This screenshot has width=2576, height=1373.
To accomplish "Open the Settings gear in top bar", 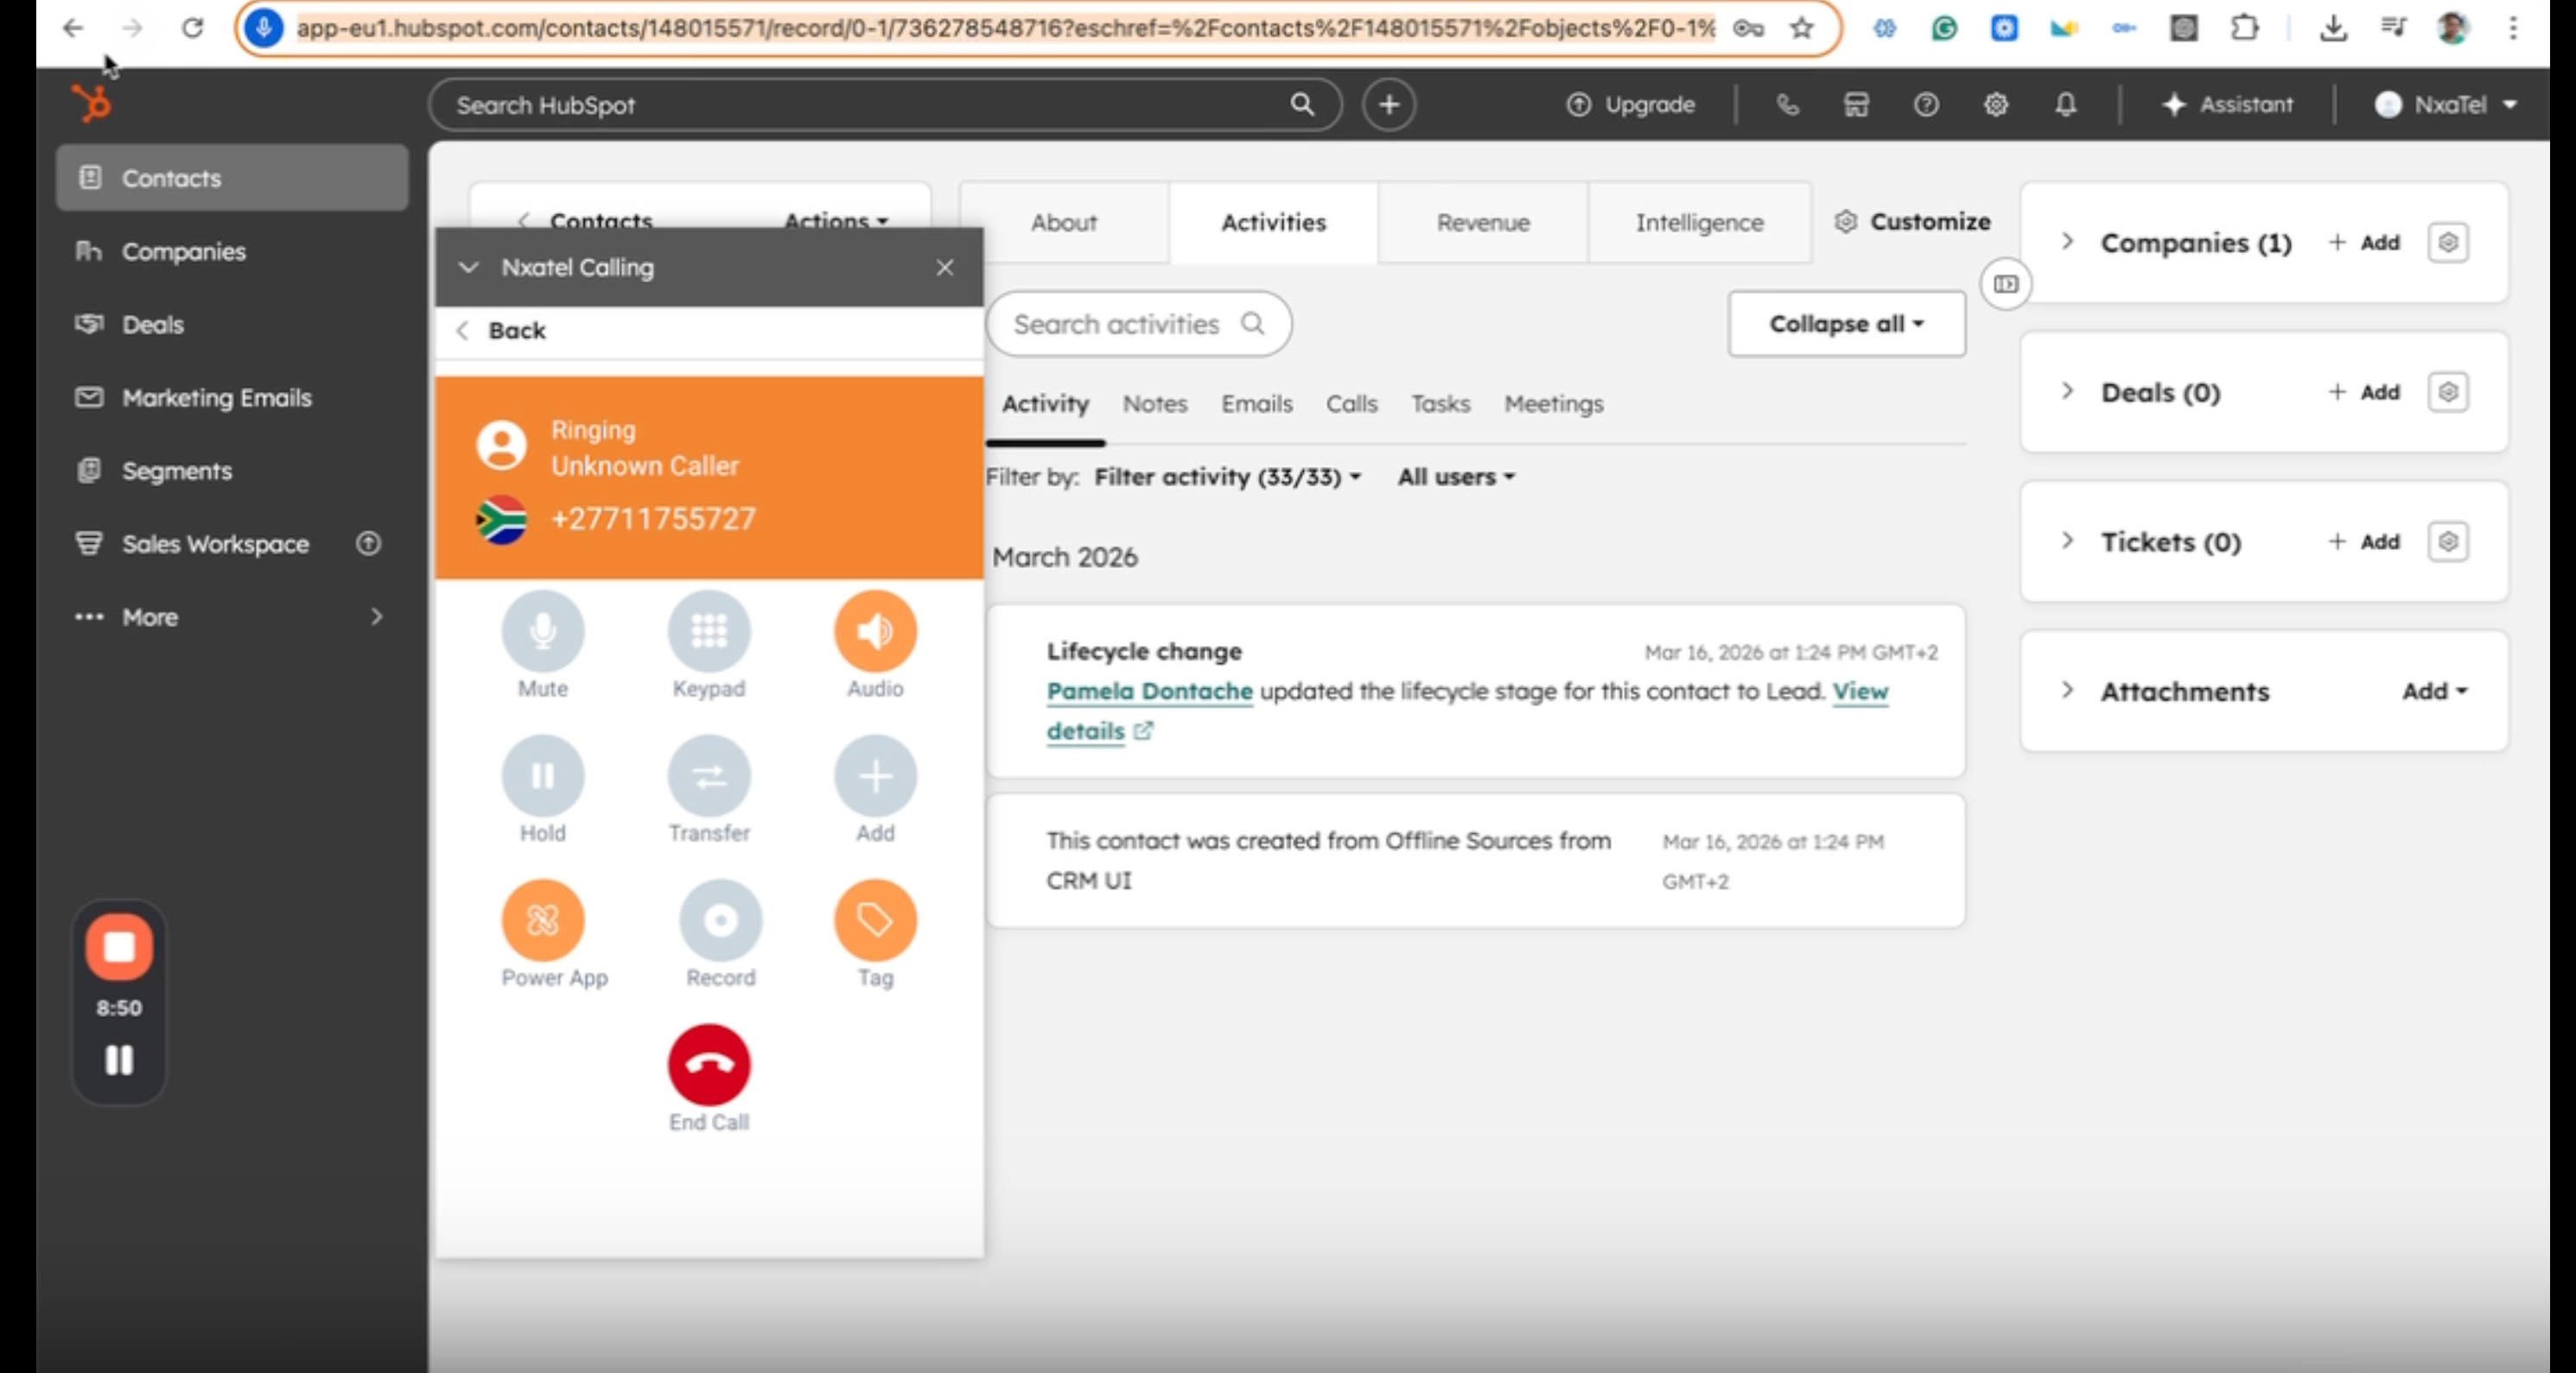I will click(1996, 104).
